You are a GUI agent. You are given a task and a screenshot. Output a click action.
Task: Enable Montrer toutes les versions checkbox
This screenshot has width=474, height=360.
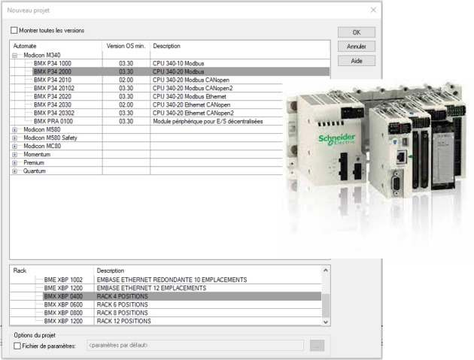tap(14, 31)
